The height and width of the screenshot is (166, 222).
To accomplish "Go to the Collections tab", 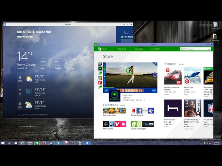I will (x=155, y=49).
